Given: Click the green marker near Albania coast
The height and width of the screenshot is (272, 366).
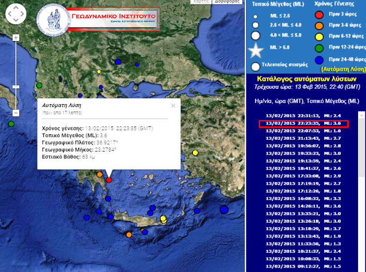Looking at the screenshot, I should pos(39,85).
